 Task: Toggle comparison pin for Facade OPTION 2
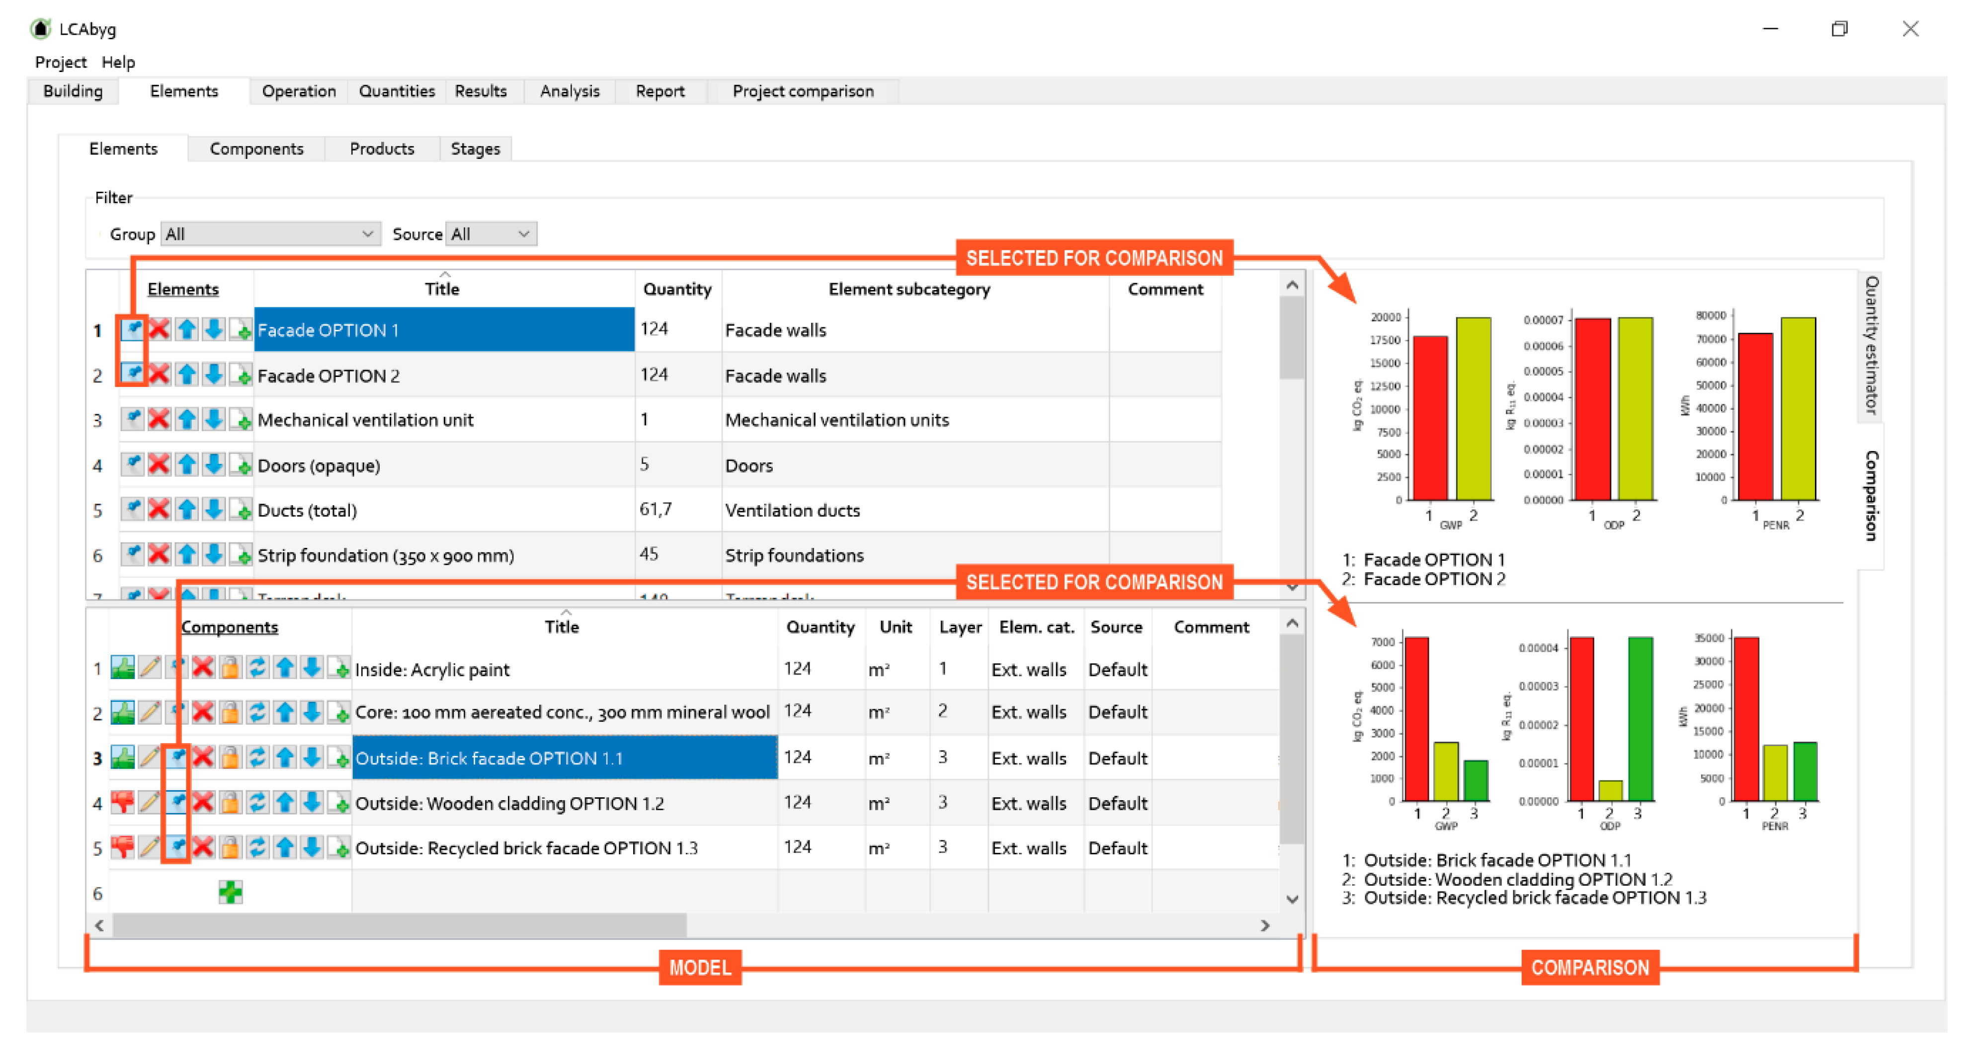click(x=133, y=375)
